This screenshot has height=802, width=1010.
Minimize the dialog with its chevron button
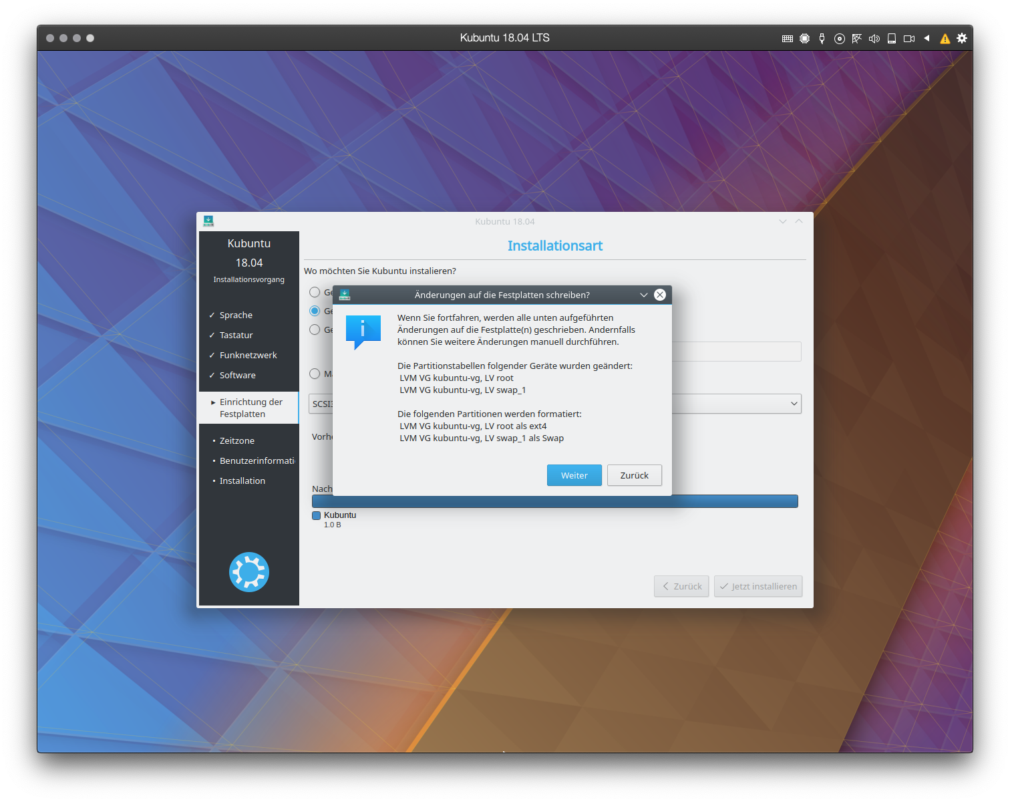[x=644, y=295]
